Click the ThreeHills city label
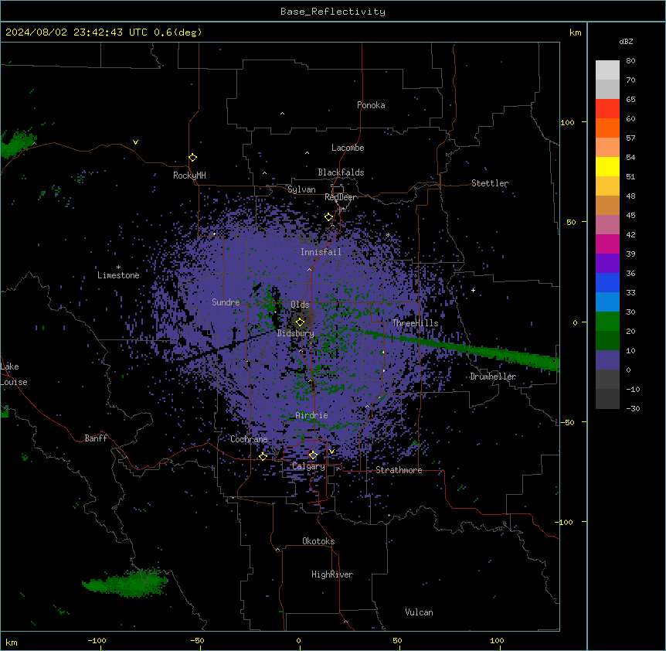666x651 pixels. click(x=415, y=323)
